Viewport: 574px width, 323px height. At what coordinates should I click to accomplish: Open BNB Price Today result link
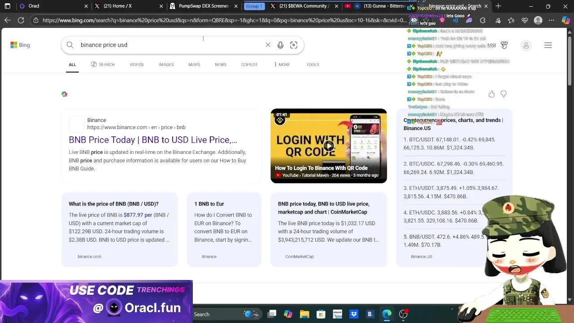coord(153,140)
